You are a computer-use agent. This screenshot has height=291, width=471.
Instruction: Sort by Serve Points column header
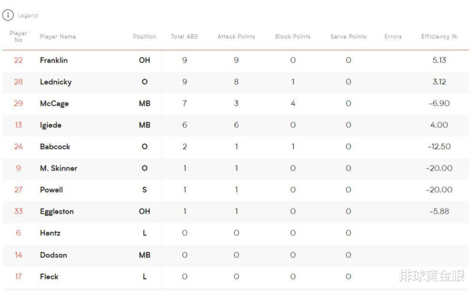pos(349,37)
